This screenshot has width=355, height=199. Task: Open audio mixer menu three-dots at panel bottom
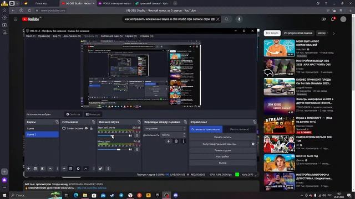click(108, 169)
